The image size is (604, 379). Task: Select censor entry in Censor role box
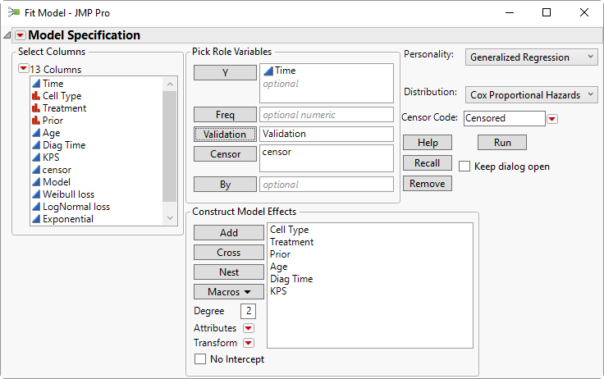point(277,152)
